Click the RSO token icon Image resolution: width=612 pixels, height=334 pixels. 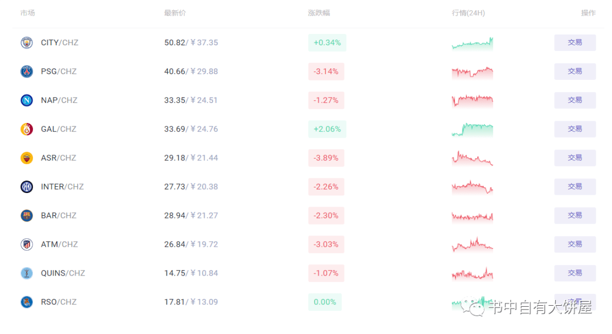(27, 302)
